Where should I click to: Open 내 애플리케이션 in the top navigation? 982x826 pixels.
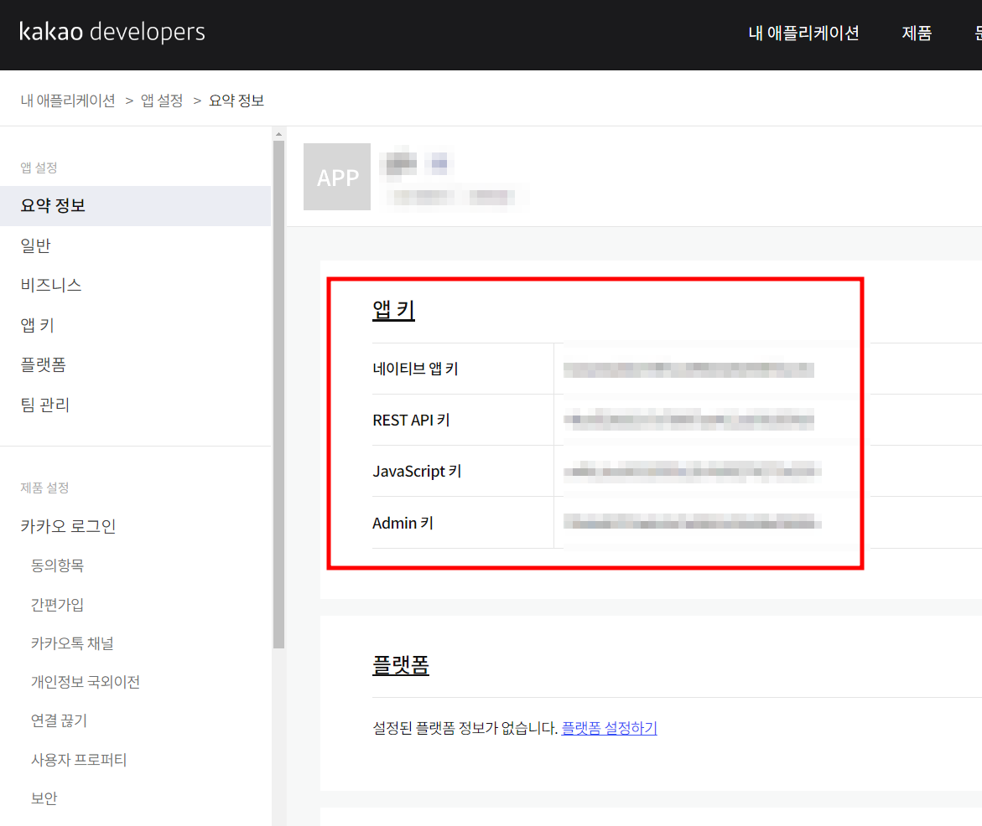[803, 34]
